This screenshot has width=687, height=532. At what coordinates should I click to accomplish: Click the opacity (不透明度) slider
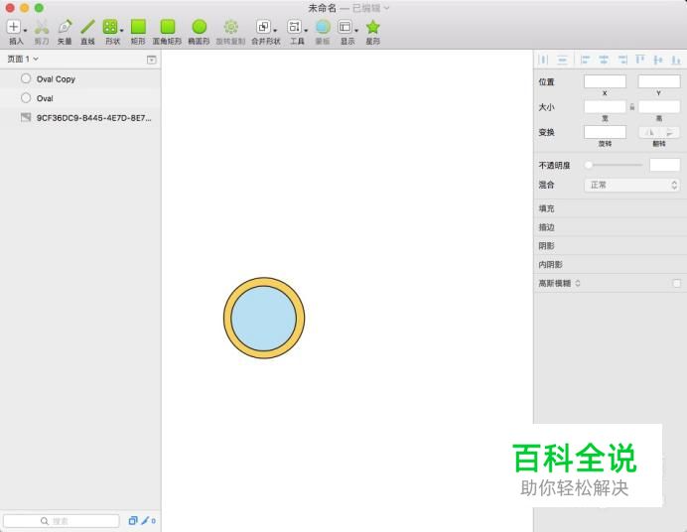614,165
